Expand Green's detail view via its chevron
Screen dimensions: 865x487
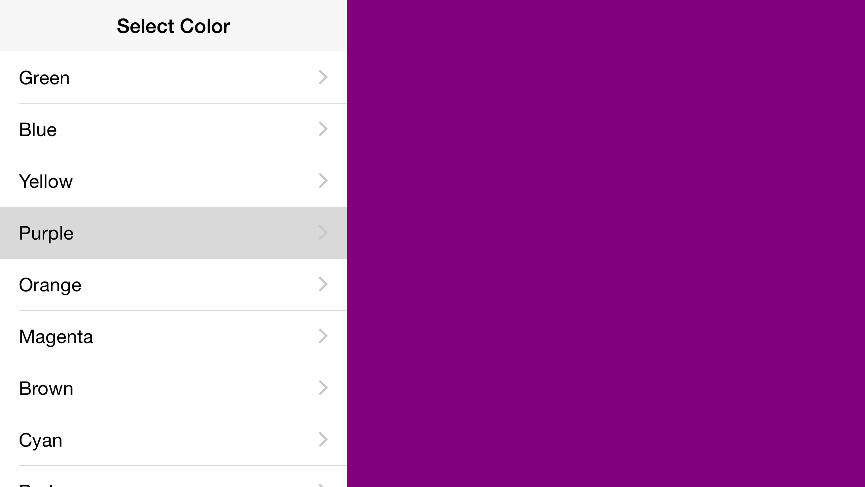[x=323, y=77]
